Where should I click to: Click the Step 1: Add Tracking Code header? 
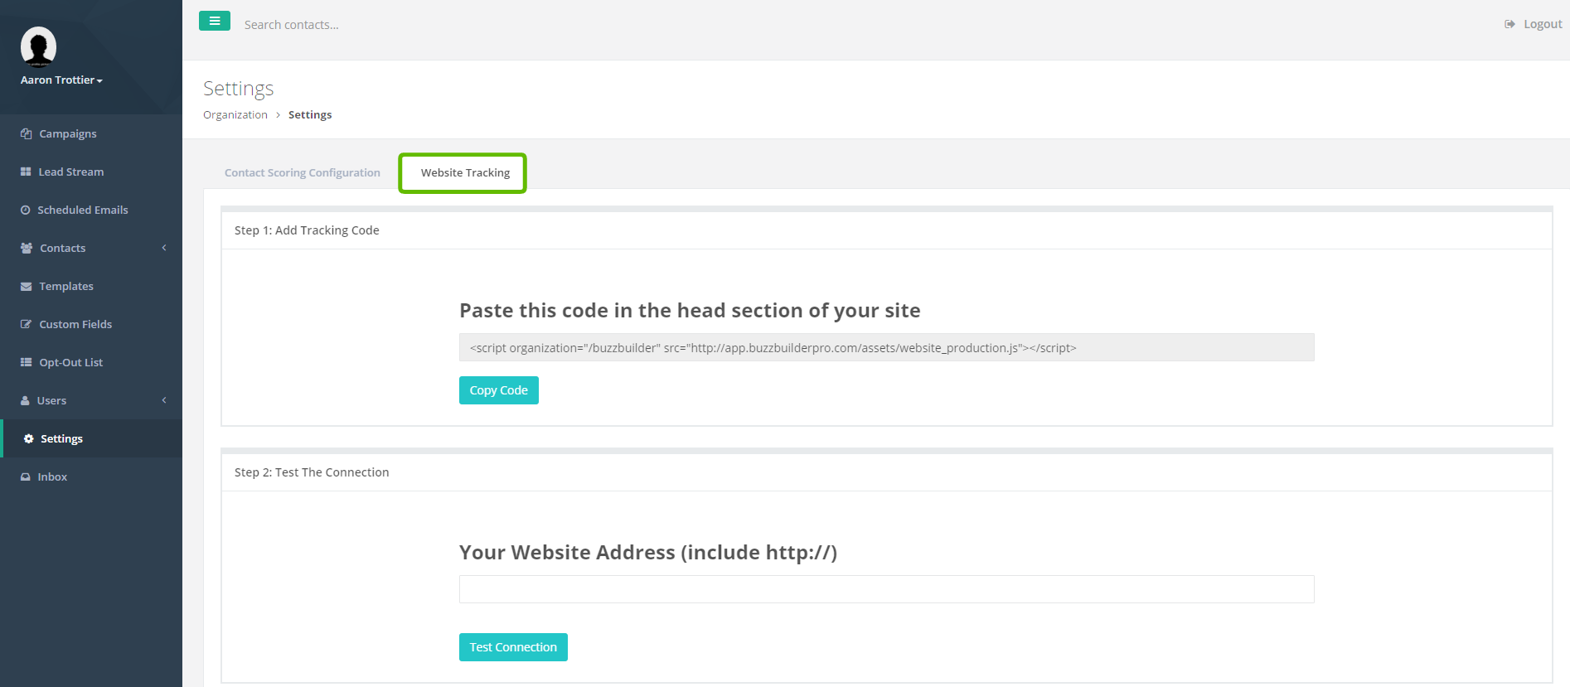pyautogui.click(x=307, y=230)
